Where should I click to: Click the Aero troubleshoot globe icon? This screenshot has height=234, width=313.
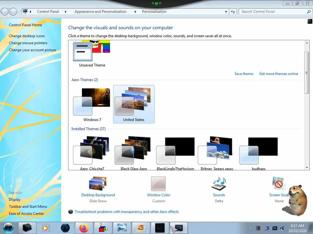coord(71,212)
